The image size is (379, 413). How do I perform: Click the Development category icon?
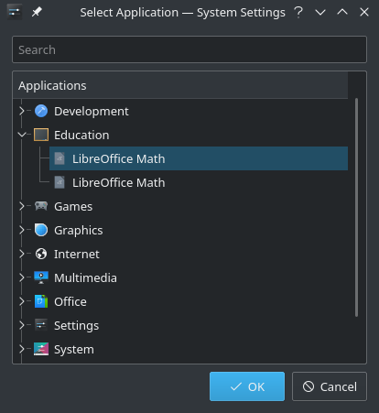pos(41,111)
